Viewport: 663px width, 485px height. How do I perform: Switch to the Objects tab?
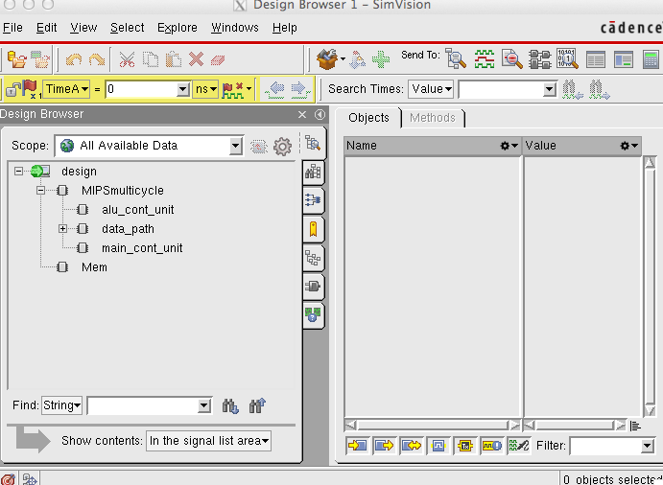[x=369, y=118]
